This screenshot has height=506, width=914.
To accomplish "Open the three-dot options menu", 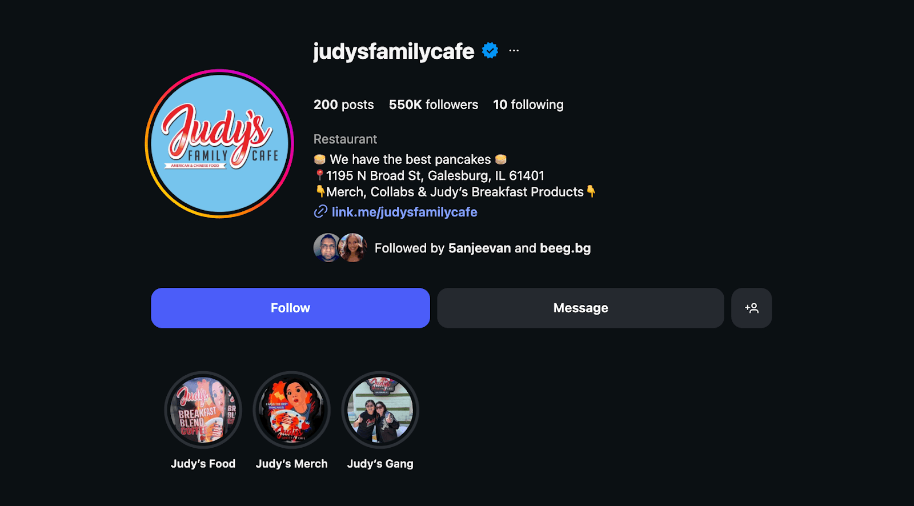I will [x=514, y=51].
